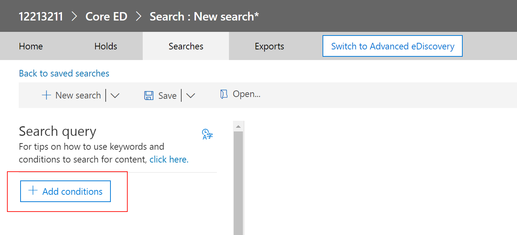Image resolution: width=517 pixels, height=235 pixels.
Task: Click the vertical scrollbar thumb
Action: coord(238,179)
